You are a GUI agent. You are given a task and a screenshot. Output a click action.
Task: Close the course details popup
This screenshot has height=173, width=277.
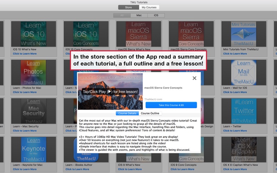click(194, 78)
